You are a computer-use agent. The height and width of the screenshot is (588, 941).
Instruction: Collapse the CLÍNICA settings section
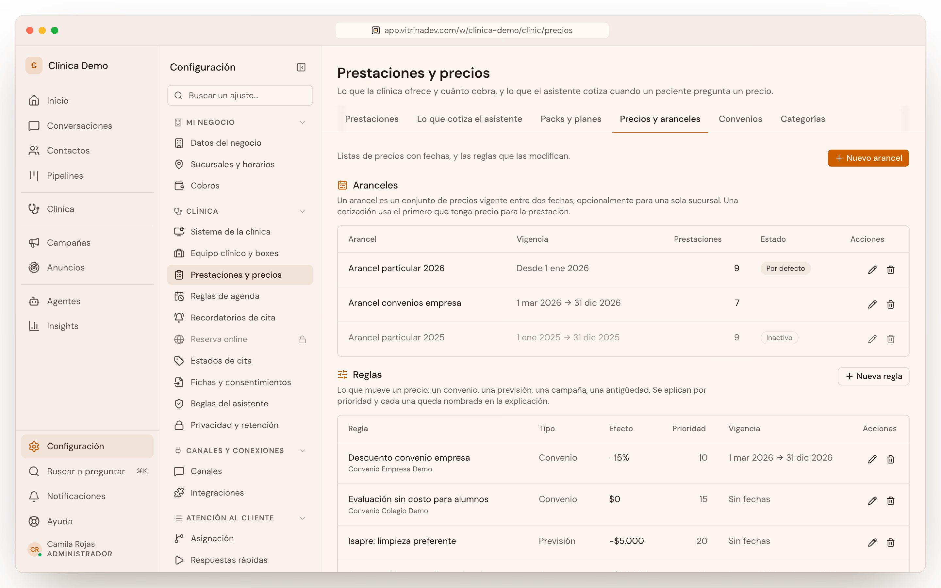click(x=240, y=211)
